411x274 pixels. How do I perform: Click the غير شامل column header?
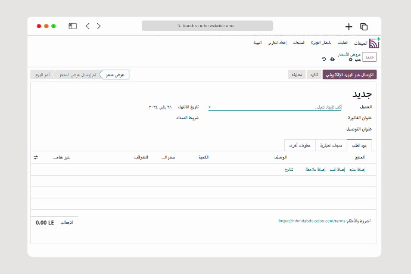61,157
